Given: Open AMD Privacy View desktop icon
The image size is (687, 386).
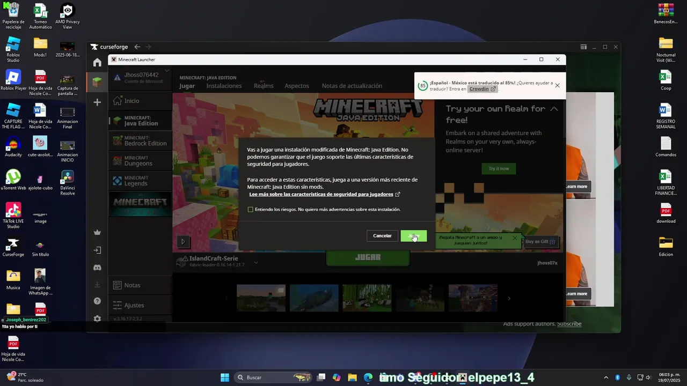Looking at the screenshot, I should 67,17.
